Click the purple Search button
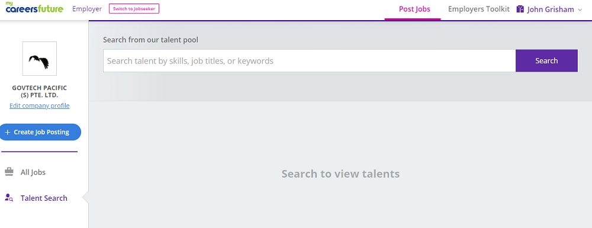 coord(546,60)
